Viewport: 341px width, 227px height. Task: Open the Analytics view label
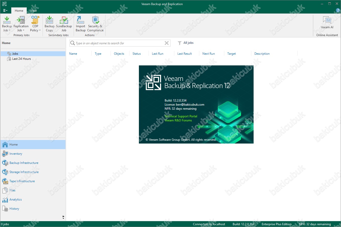16,200
